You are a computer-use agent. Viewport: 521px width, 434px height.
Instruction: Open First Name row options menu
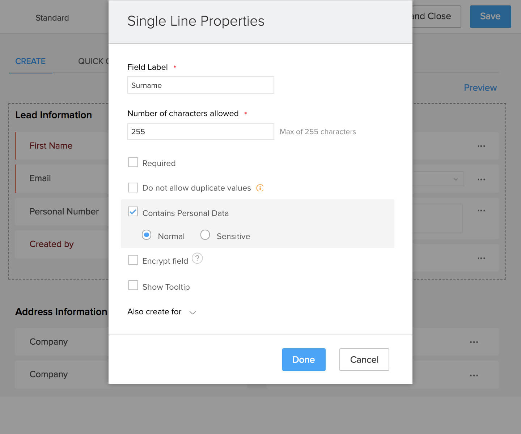tap(481, 146)
